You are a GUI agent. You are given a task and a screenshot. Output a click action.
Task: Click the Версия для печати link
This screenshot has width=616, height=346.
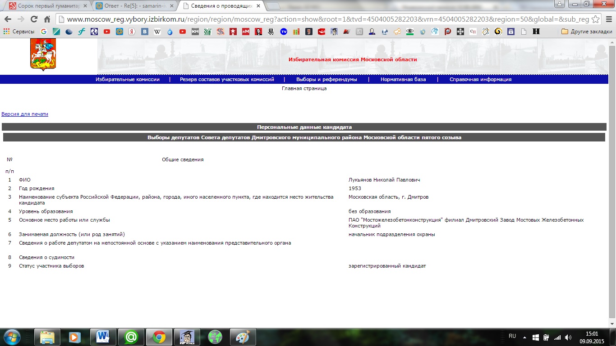[25, 114]
